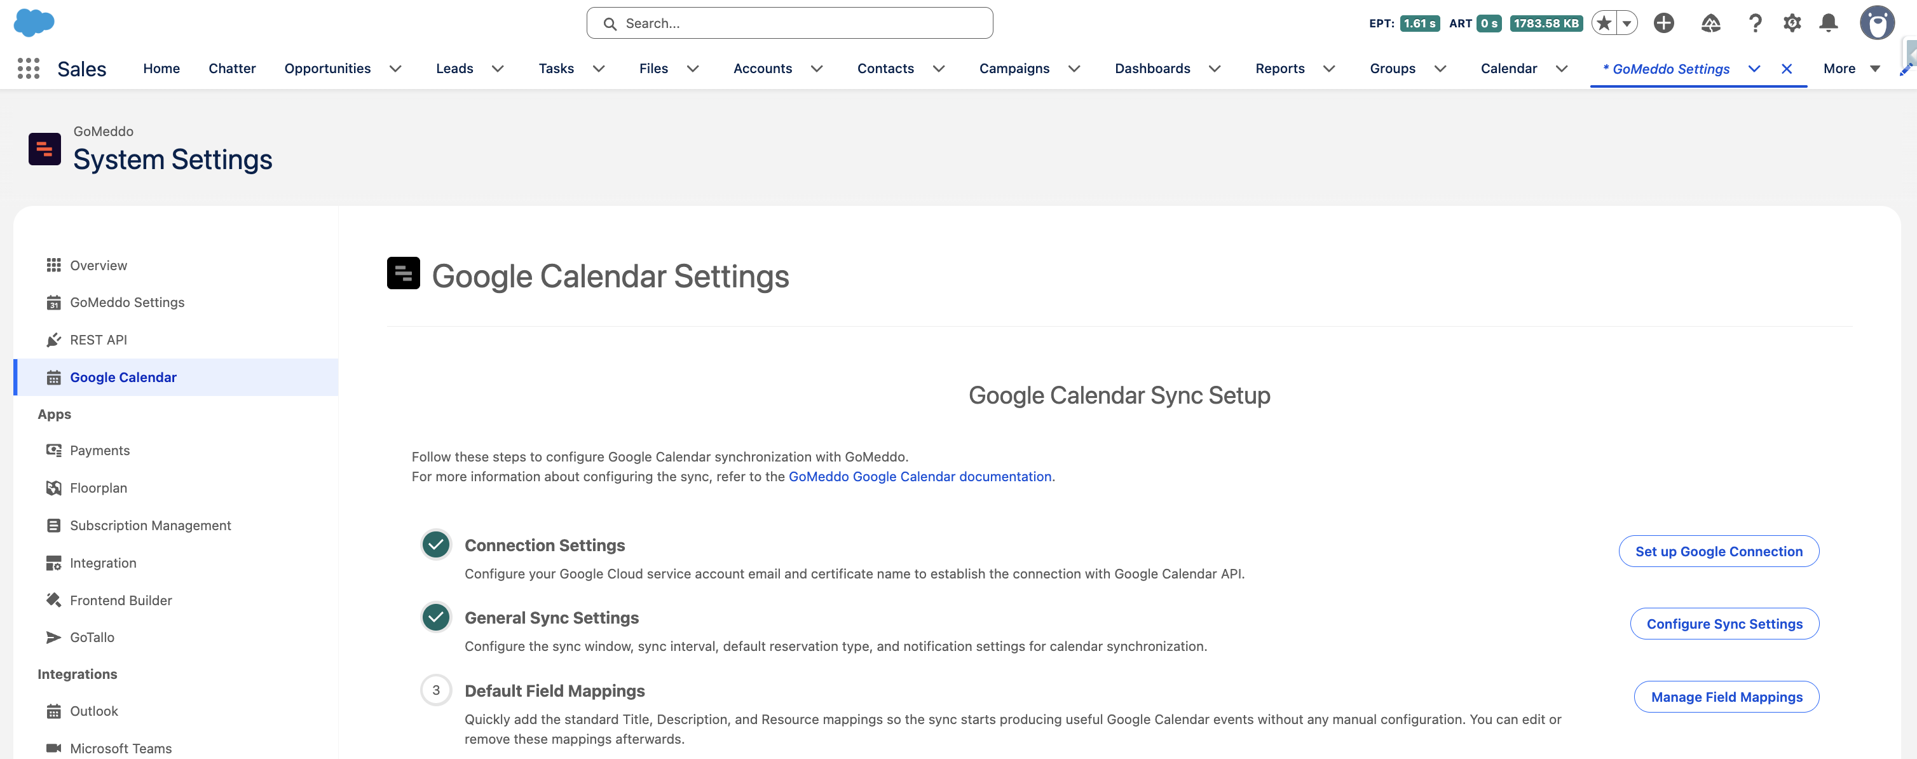This screenshot has height=759, width=1917.
Task: Click the Payments icon in sidebar
Action: pos(53,450)
